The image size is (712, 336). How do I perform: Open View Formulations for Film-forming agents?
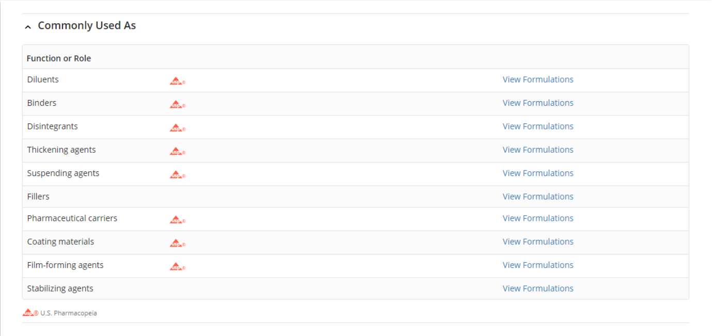(x=538, y=265)
